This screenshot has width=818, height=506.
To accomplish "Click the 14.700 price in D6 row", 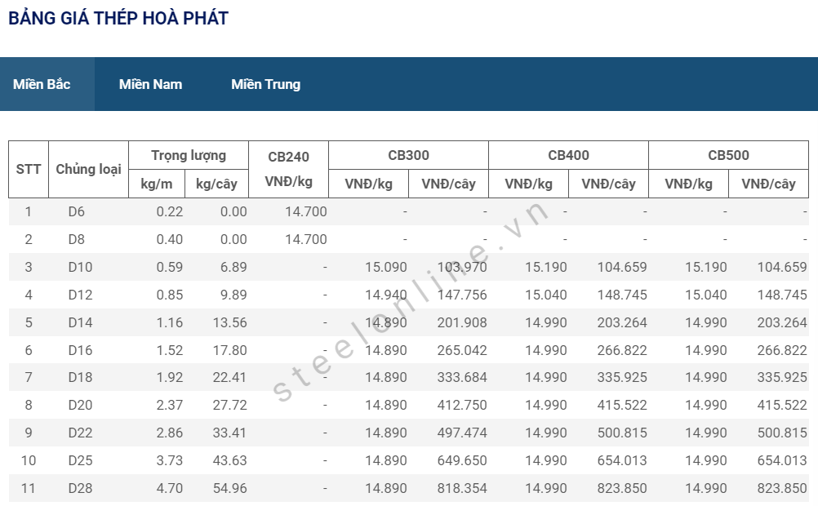I will [305, 212].
